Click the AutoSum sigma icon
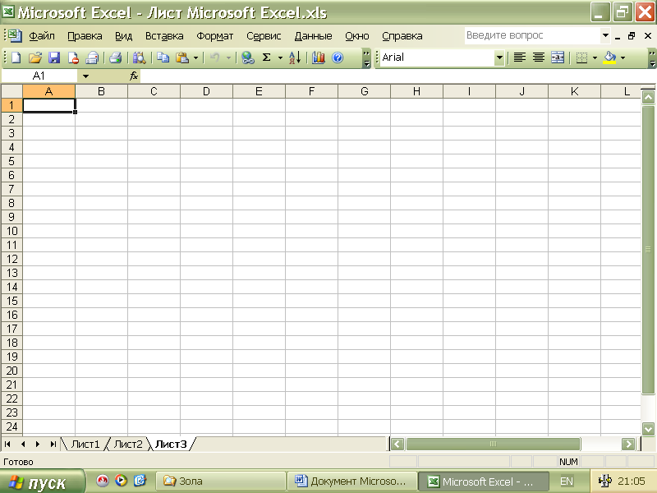 tap(266, 58)
